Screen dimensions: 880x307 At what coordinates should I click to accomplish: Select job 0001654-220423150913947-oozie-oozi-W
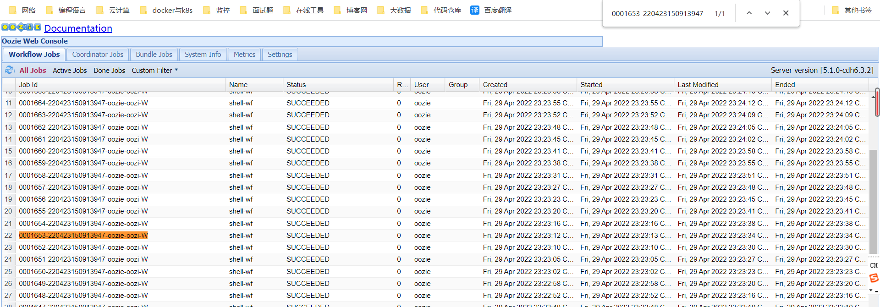pyautogui.click(x=83, y=223)
